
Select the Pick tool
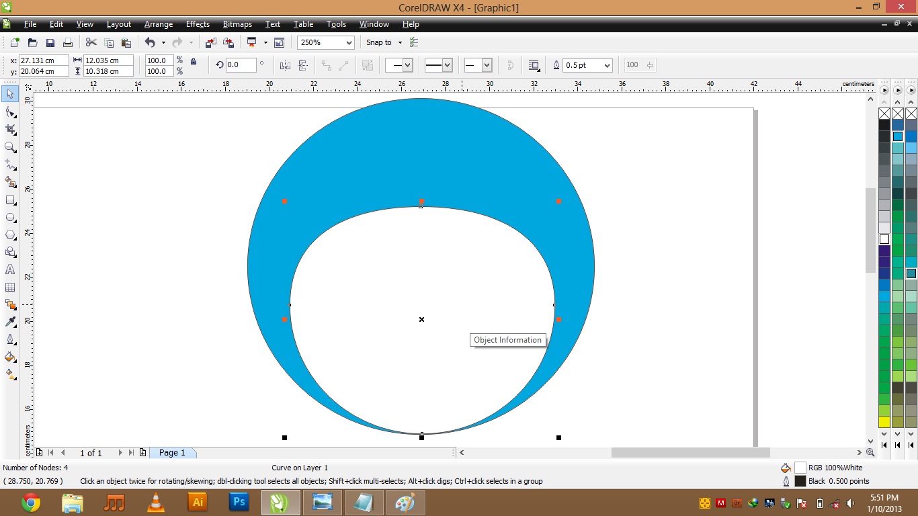(x=10, y=94)
